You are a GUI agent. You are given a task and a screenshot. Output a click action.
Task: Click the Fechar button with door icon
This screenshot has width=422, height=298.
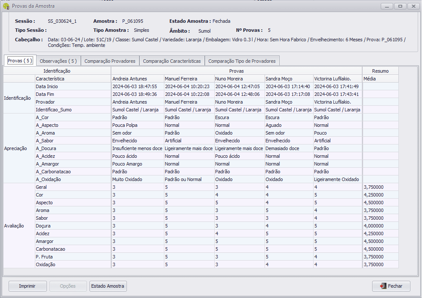click(391, 286)
